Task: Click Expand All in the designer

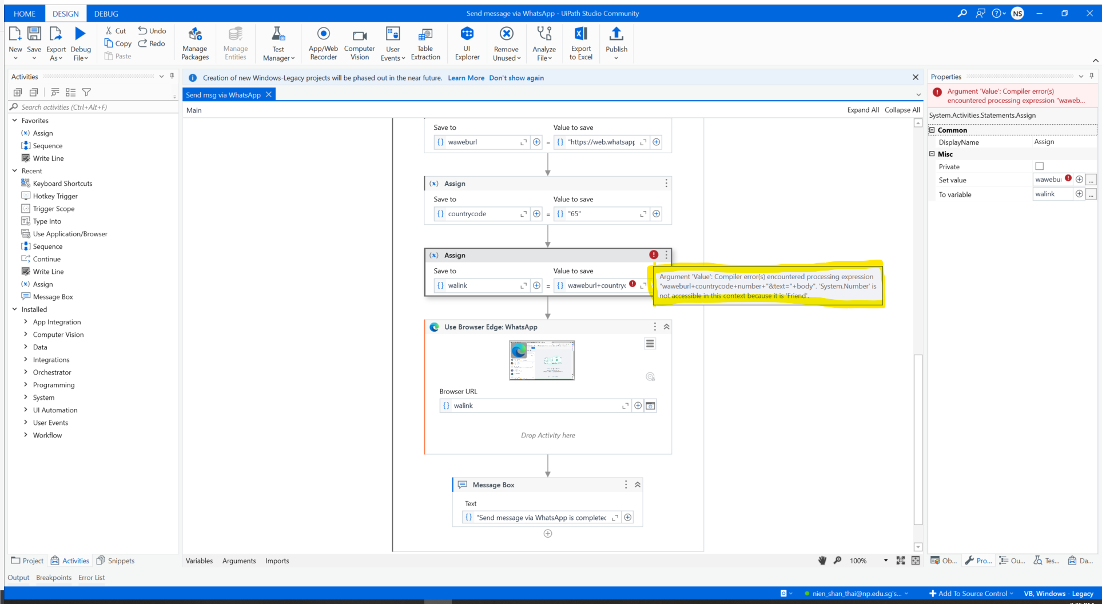Action: pos(863,110)
